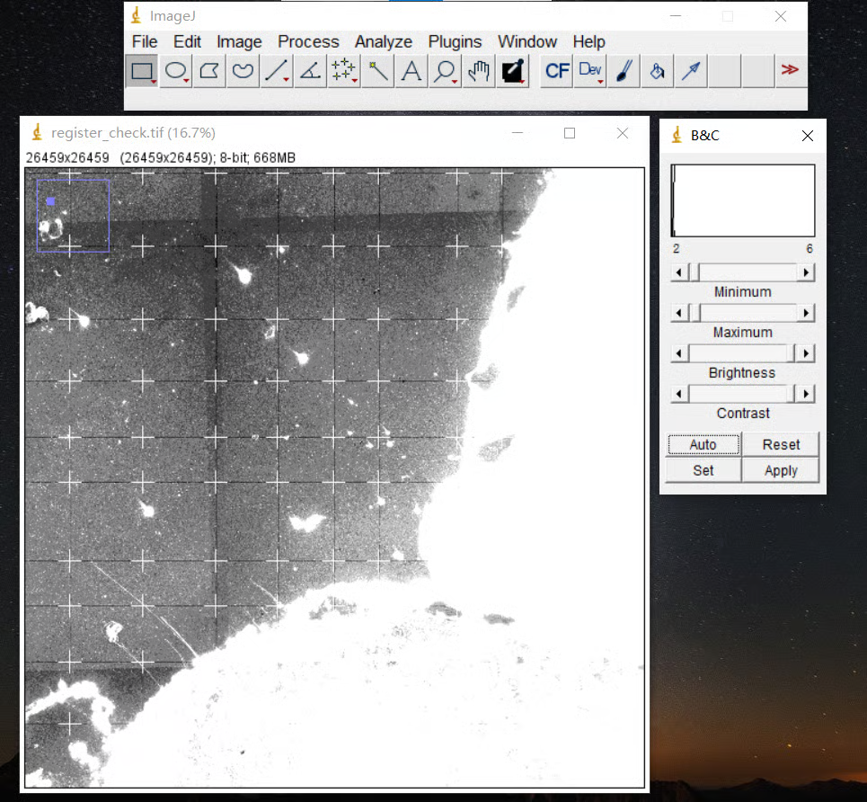This screenshot has height=802, width=867.
Task: Click right arrow of Maximum slider
Action: pos(806,313)
